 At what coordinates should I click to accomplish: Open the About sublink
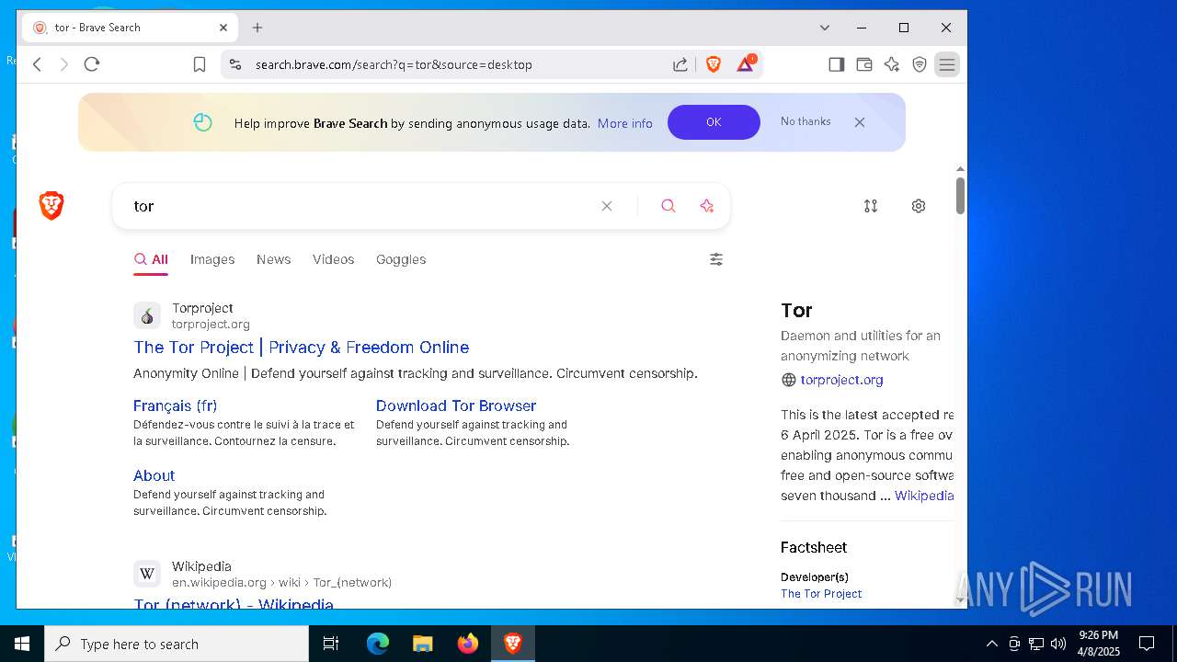[154, 475]
